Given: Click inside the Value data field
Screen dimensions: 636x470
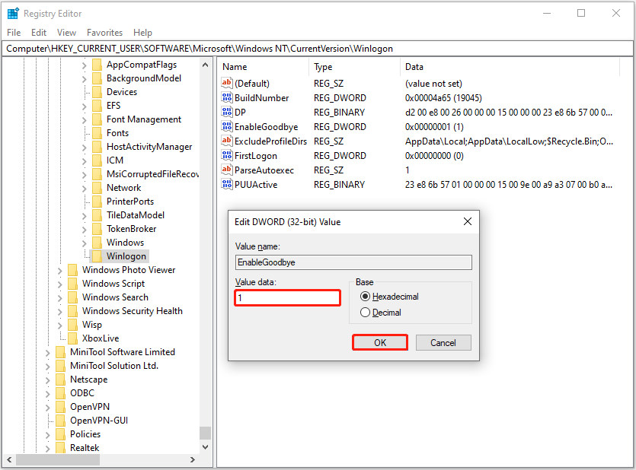Looking at the screenshot, I should pyautogui.click(x=288, y=298).
